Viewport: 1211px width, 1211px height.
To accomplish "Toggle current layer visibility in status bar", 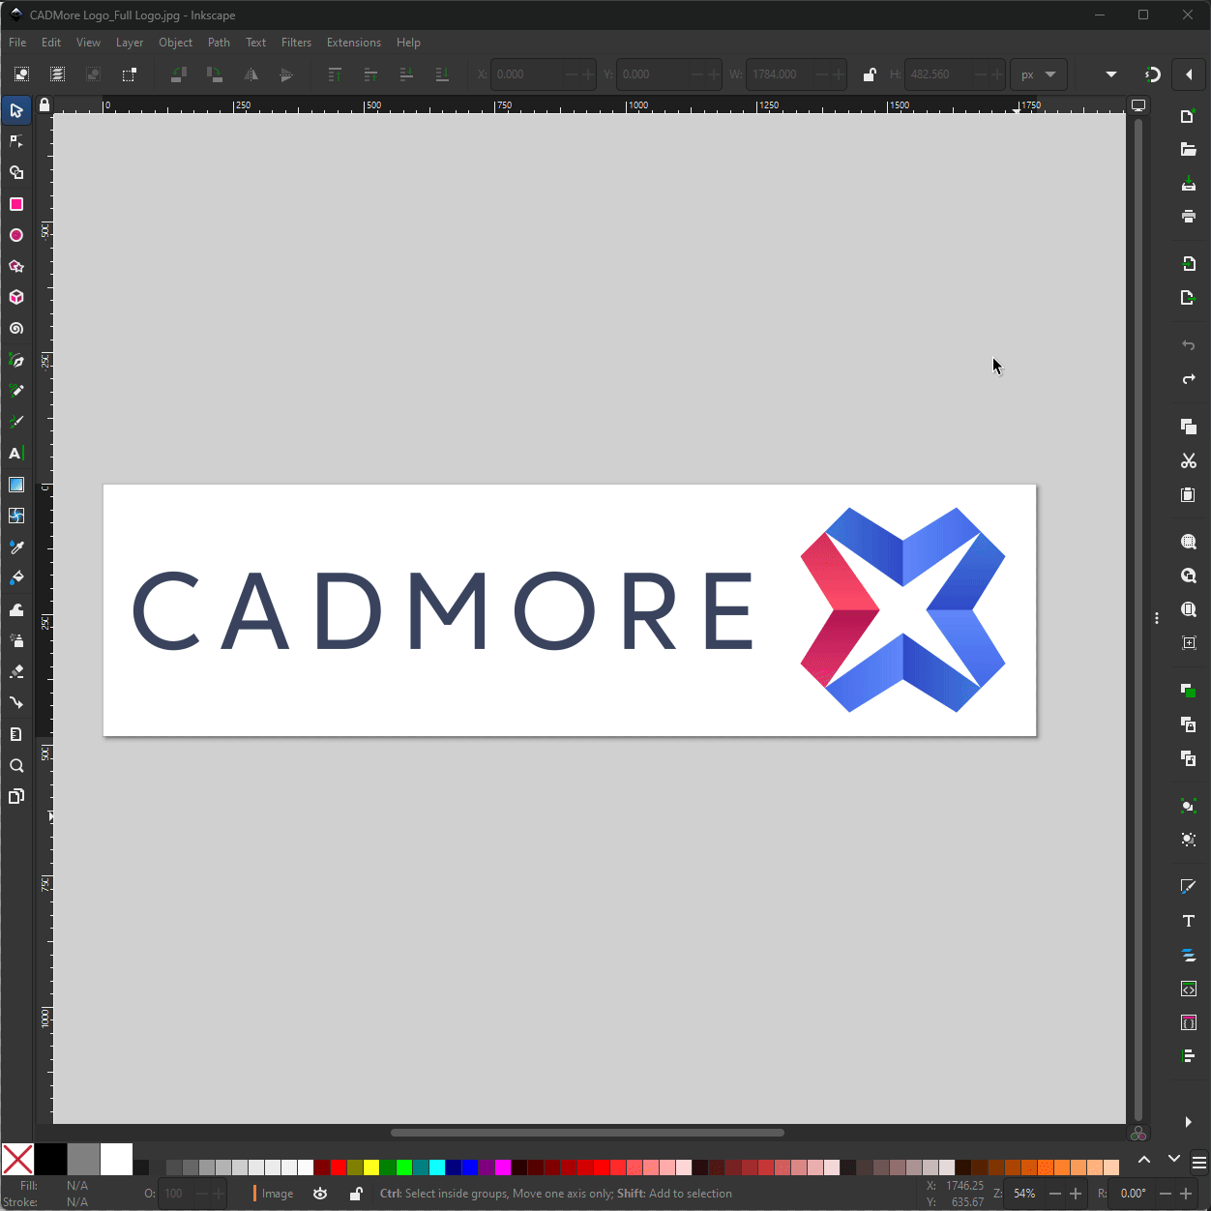I will click(320, 1194).
